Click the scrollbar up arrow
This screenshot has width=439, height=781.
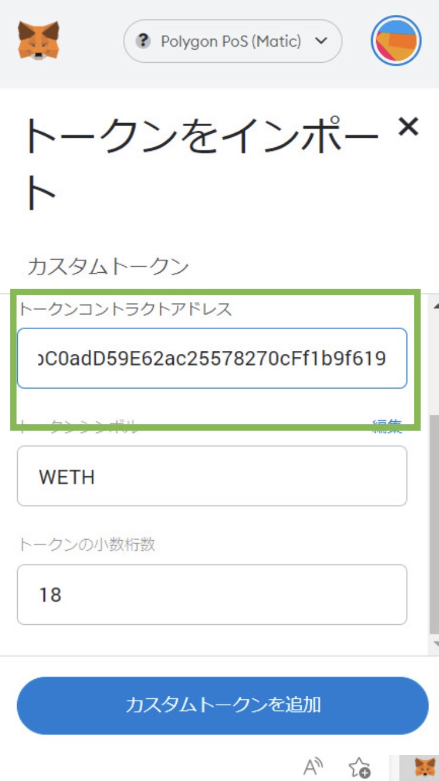click(435, 306)
